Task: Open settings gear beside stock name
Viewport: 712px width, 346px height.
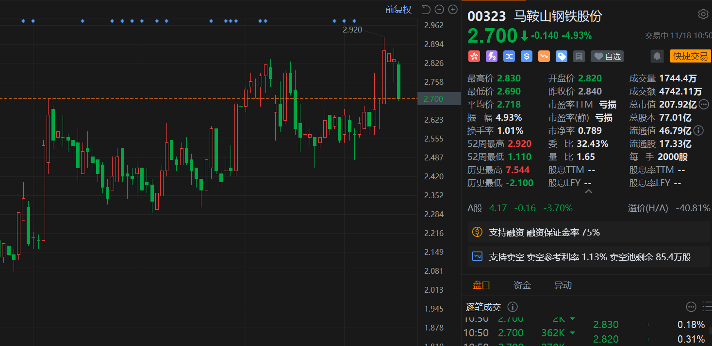Action: click(703, 15)
